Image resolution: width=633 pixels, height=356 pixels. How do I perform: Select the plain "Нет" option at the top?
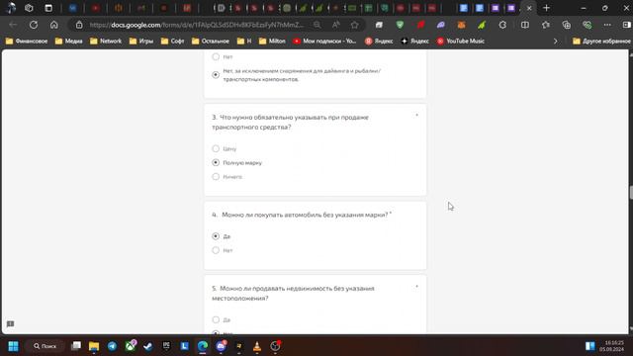coord(216,56)
